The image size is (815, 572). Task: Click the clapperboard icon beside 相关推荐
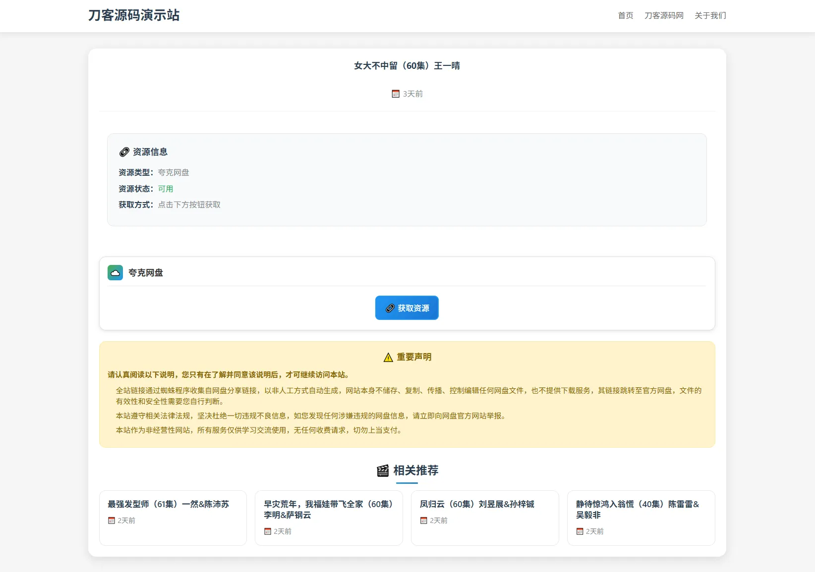(x=382, y=471)
